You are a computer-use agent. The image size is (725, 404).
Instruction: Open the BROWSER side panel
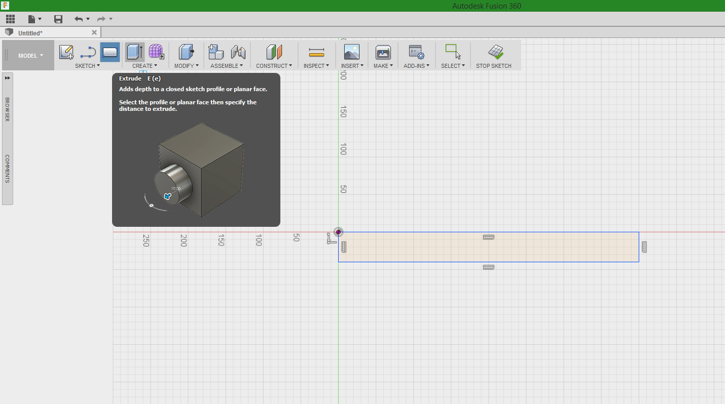tap(8, 109)
